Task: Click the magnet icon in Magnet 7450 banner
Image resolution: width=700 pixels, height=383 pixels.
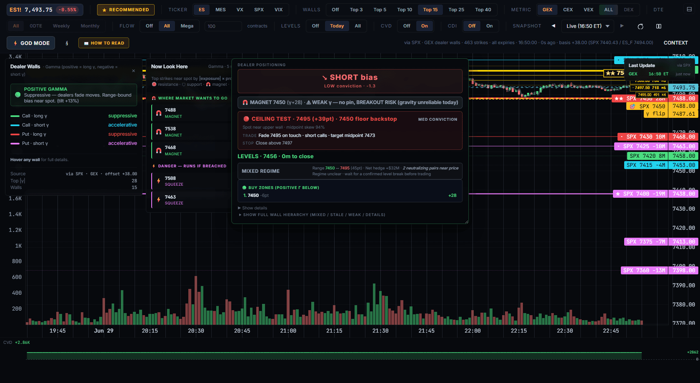Action: click(x=245, y=102)
